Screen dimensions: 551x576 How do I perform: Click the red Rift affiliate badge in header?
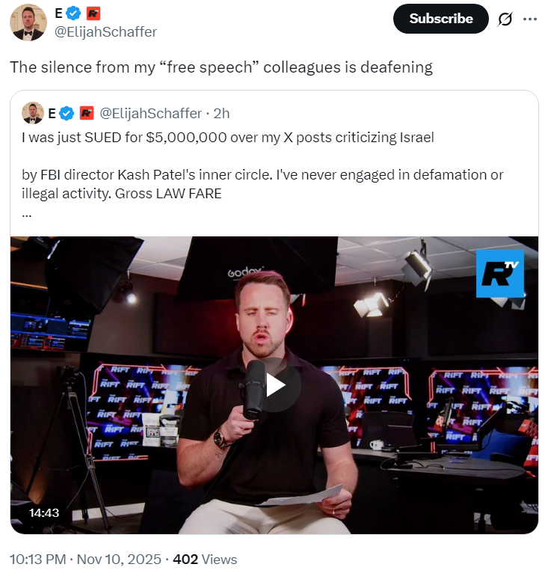[93, 13]
